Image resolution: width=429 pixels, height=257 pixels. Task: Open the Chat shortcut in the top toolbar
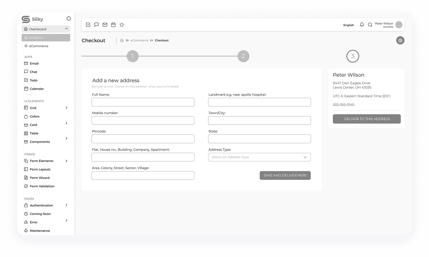pyautogui.click(x=96, y=24)
